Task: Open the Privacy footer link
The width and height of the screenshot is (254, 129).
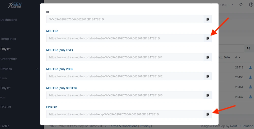Action: tap(145, 126)
